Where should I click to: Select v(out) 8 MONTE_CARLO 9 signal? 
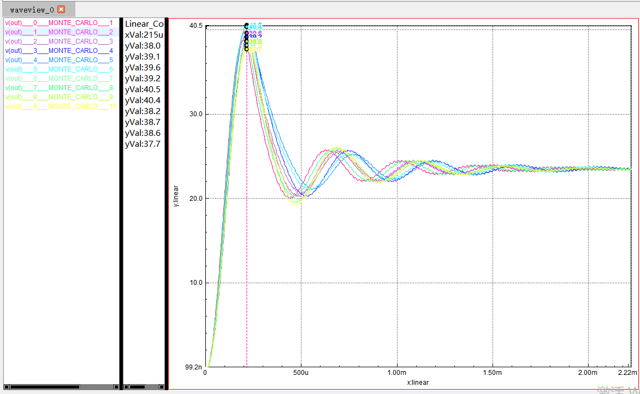59,97
